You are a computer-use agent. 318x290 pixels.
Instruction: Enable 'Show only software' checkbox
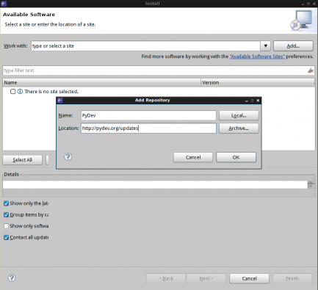tap(7, 226)
